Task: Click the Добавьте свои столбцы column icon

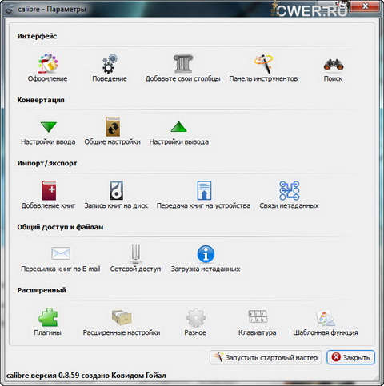Action: pos(183,63)
